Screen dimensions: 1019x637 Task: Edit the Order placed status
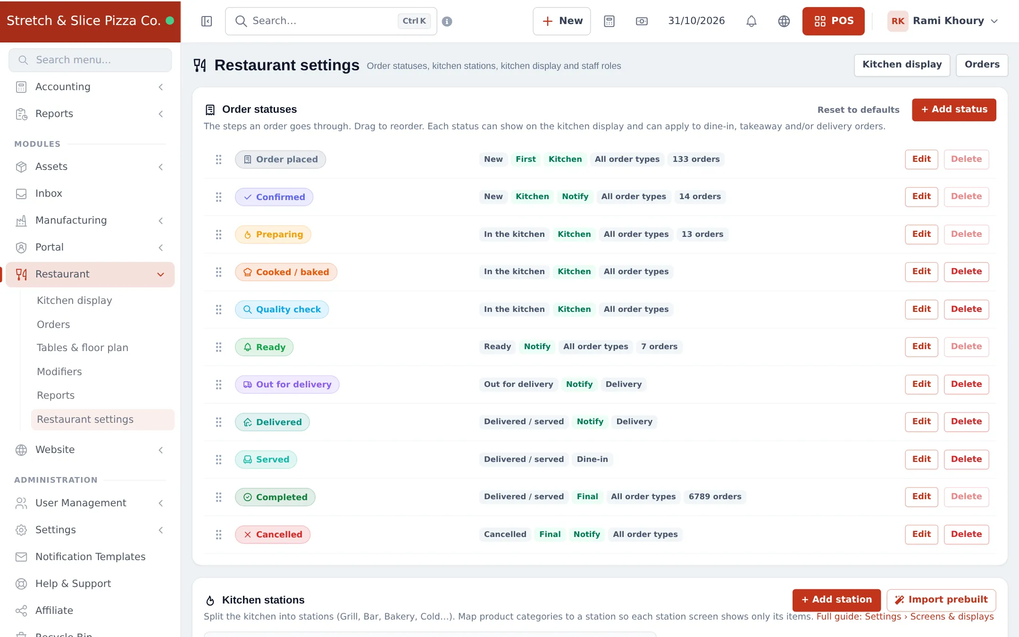coord(921,159)
